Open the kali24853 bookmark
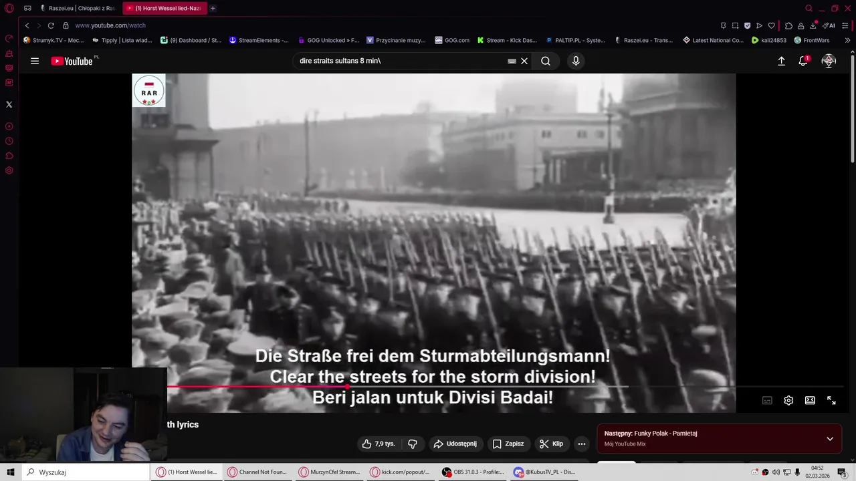Image resolution: width=856 pixels, height=481 pixels. pyautogui.click(x=769, y=40)
